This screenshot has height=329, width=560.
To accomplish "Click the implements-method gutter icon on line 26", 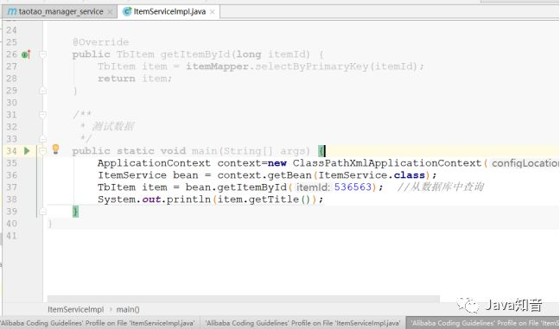I will [x=26, y=54].
